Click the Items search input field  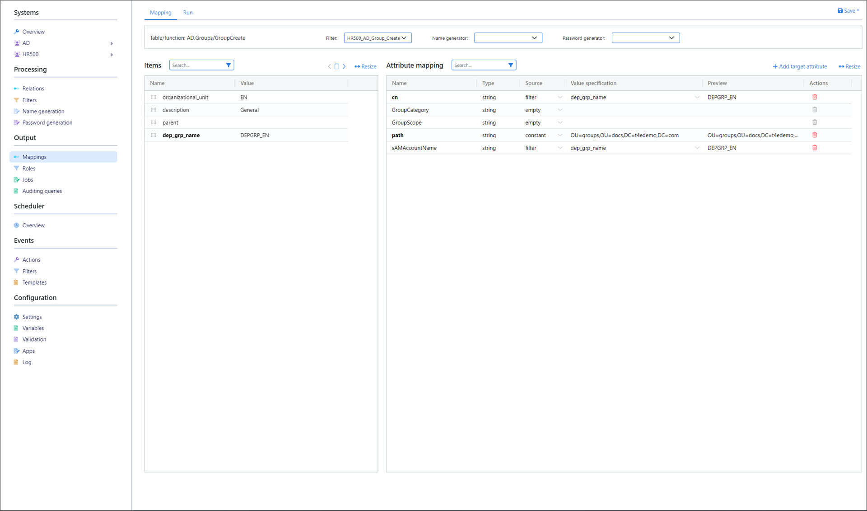pos(197,65)
